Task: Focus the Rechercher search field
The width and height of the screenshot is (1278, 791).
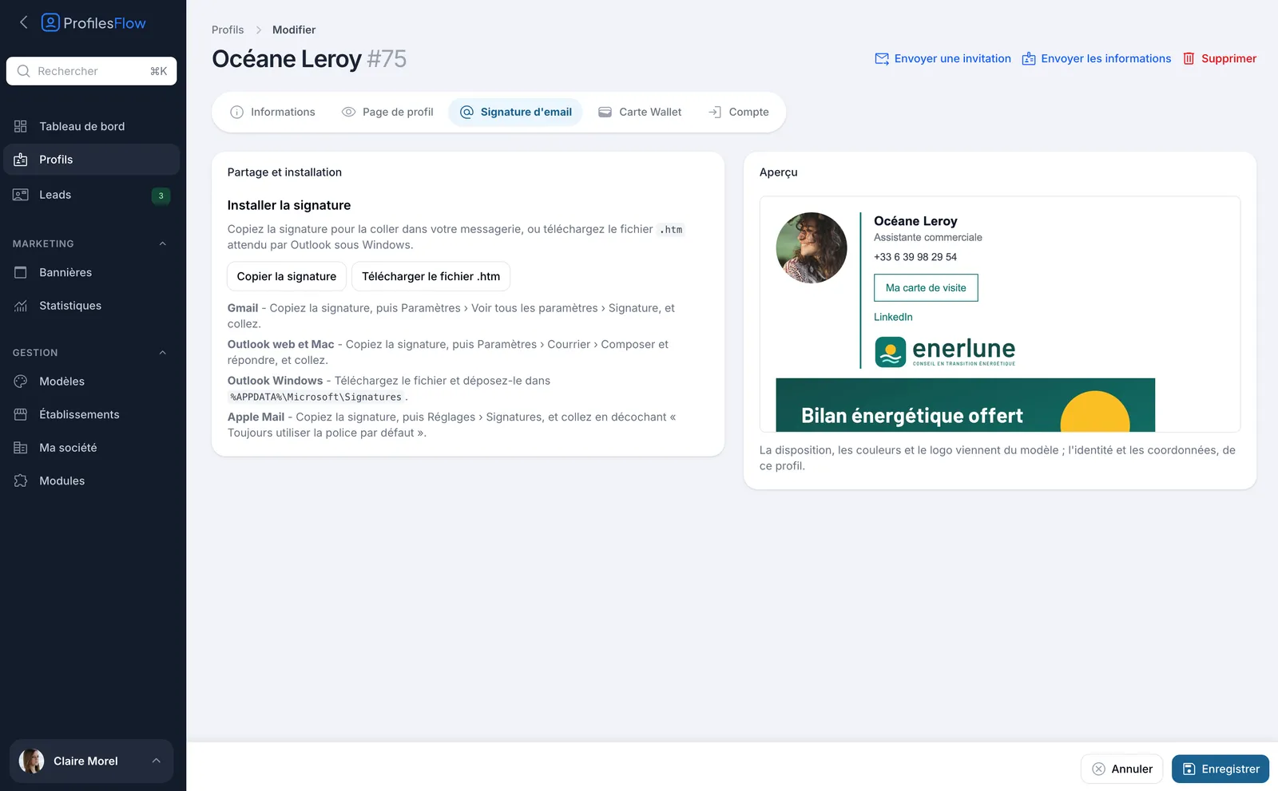Action: [91, 71]
